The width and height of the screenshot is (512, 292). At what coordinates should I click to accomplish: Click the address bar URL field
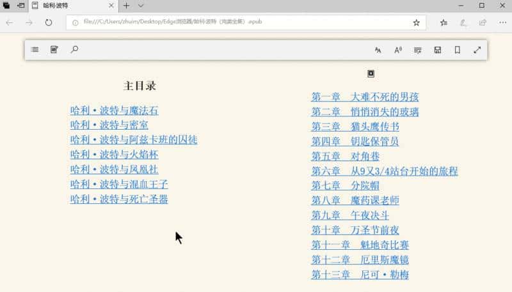(246, 22)
